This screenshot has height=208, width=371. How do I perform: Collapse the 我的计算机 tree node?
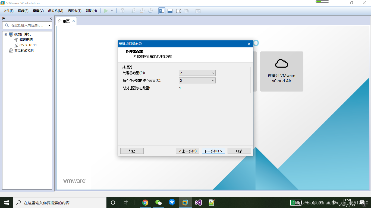[x=6, y=34]
